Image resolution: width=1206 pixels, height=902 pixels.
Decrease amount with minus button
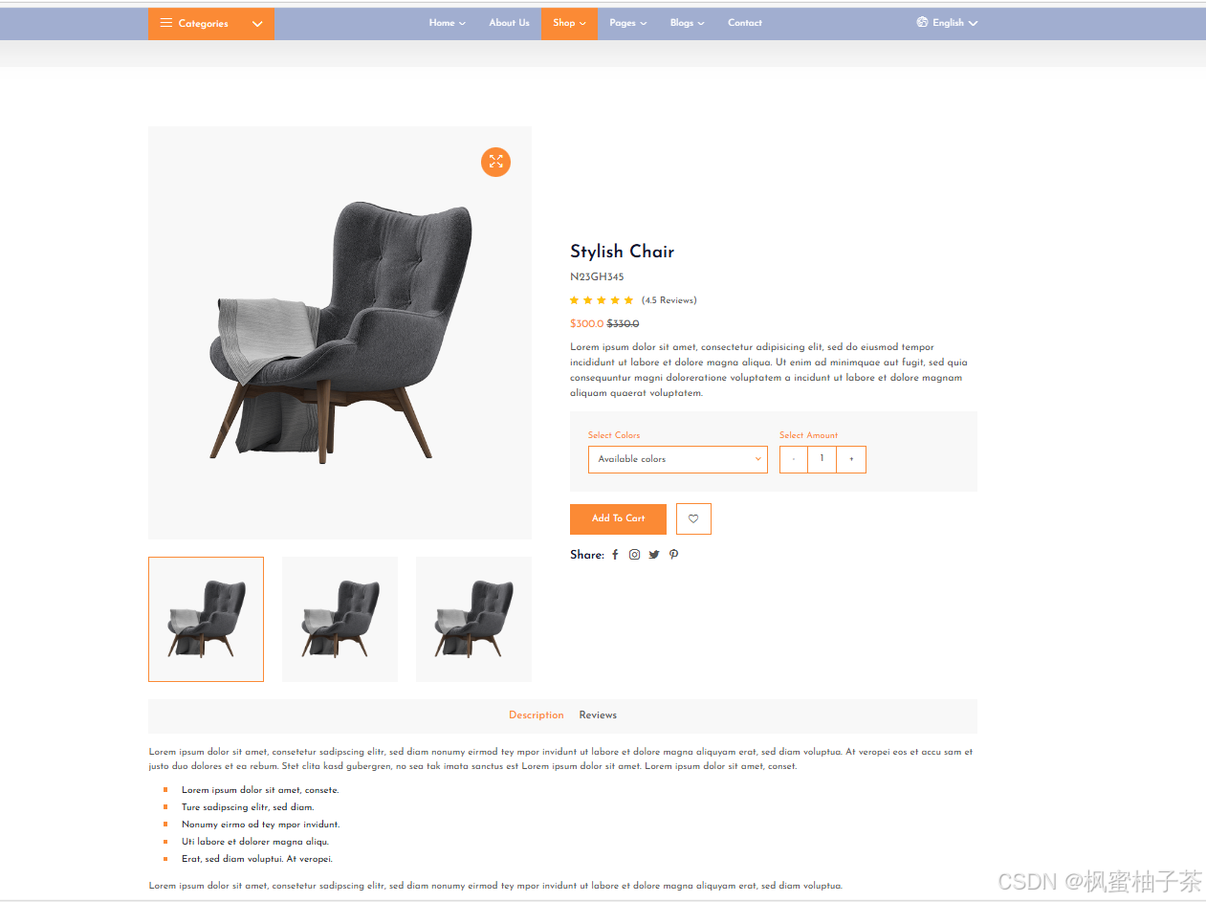(794, 459)
